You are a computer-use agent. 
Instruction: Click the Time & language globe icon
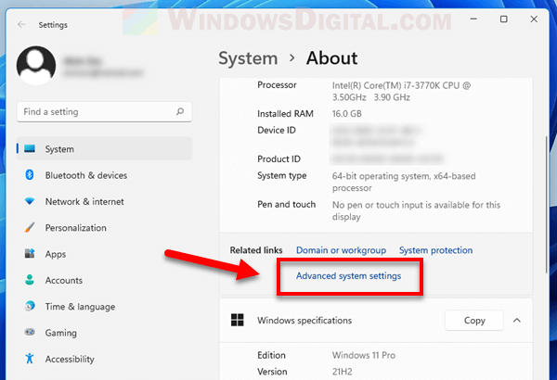(30, 306)
